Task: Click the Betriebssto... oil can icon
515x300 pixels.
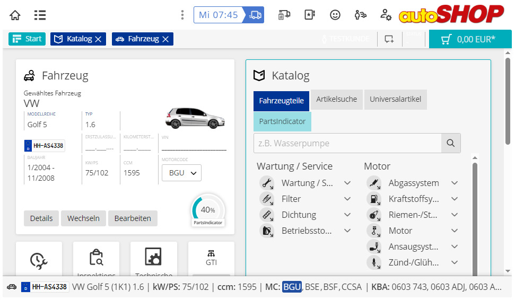Action: click(x=267, y=231)
